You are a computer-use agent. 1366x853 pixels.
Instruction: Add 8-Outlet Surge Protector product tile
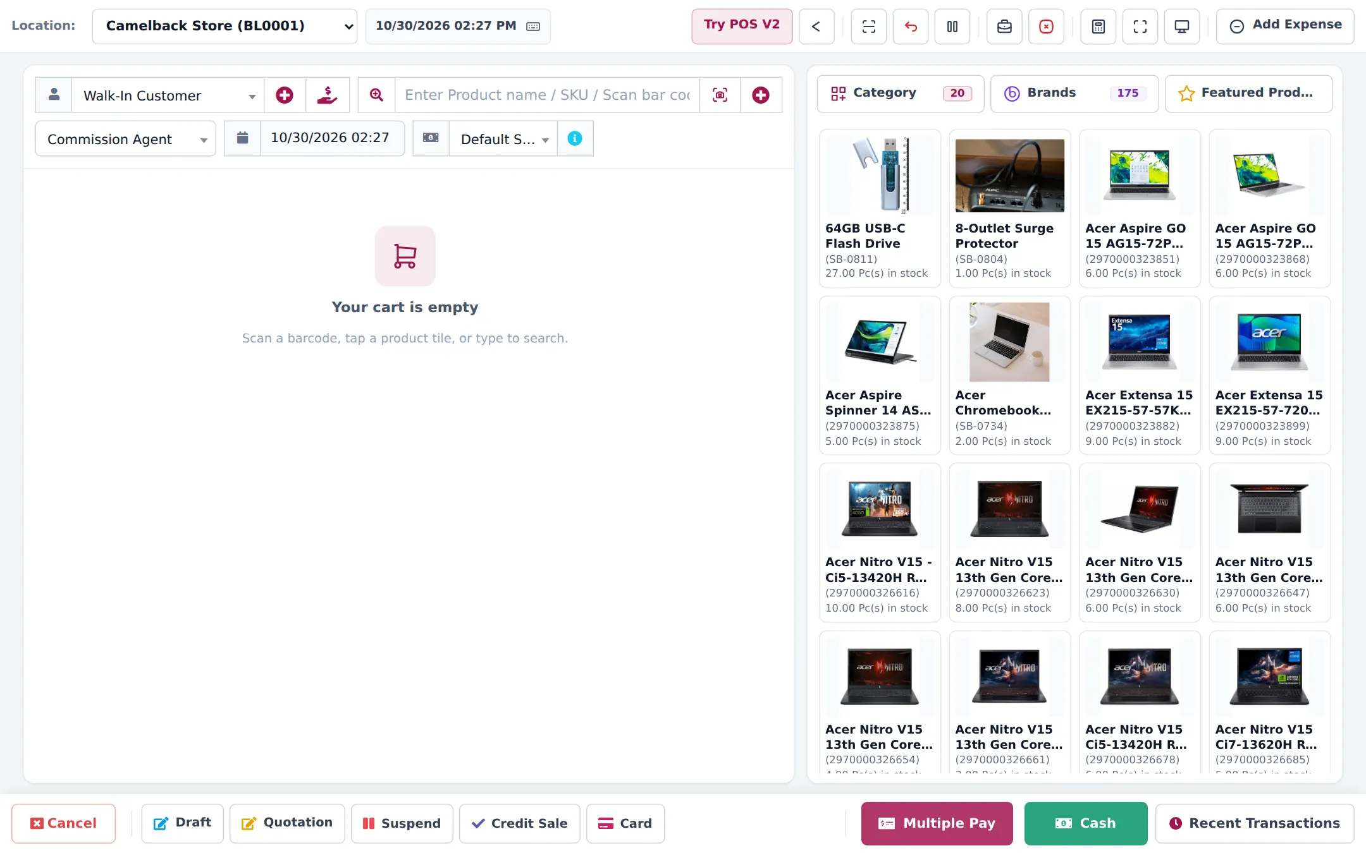point(1009,209)
